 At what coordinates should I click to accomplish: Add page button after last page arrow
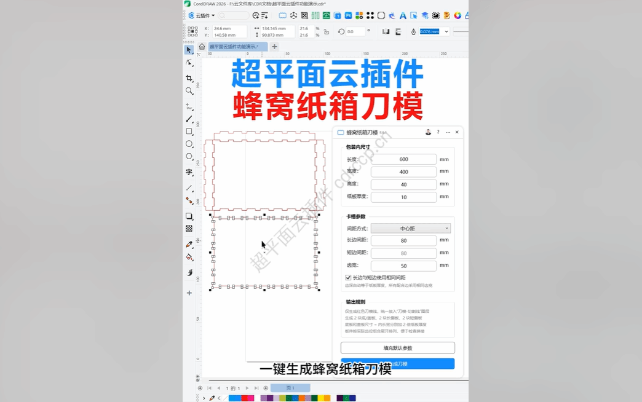pos(266,388)
